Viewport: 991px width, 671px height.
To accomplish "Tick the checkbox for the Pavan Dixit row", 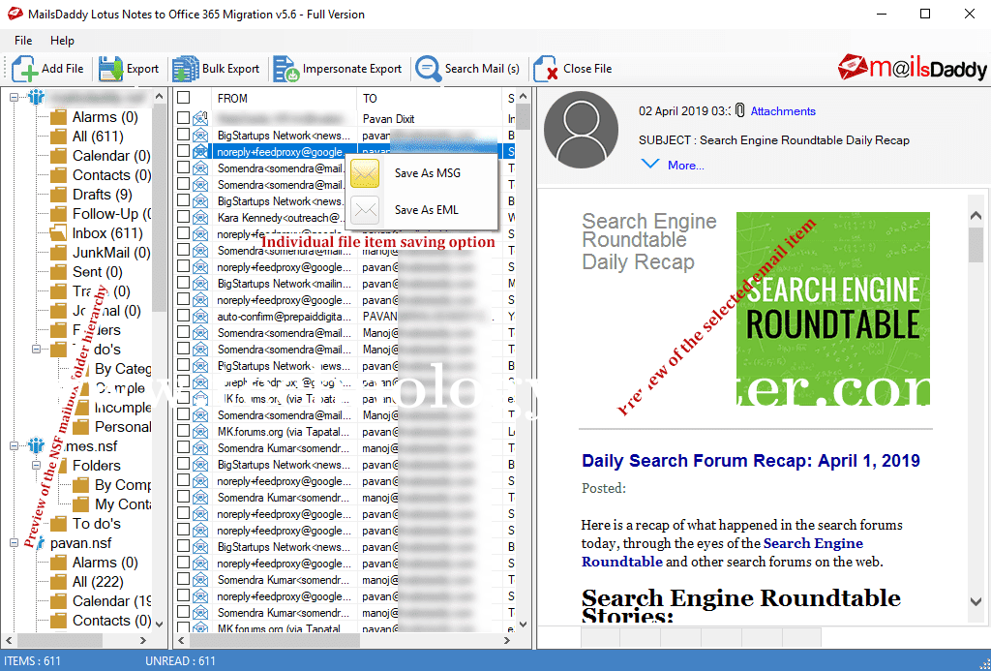I will click(x=183, y=117).
